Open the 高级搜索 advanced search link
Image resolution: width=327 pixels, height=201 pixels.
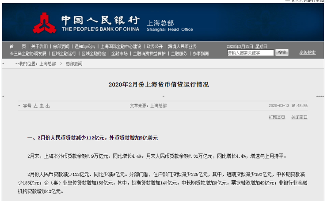pyautogui.click(x=308, y=52)
